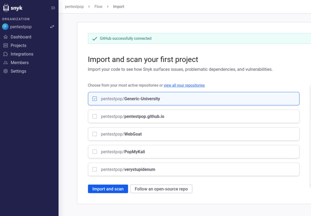Click the Members people icon

click(6, 63)
